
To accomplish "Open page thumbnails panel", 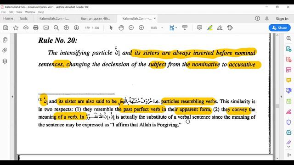I will [5, 40].
